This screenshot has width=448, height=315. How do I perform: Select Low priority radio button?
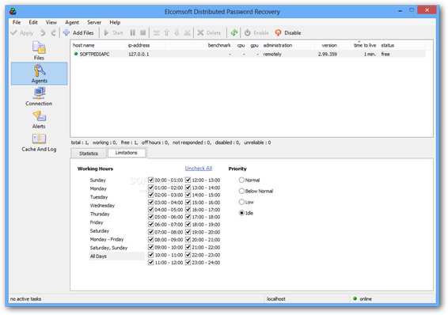(x=241, y=202)
